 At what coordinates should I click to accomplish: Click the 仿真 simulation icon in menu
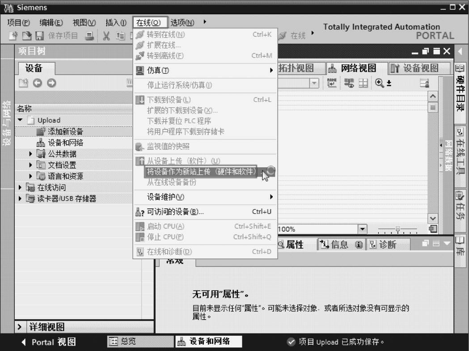coord(139,70)
